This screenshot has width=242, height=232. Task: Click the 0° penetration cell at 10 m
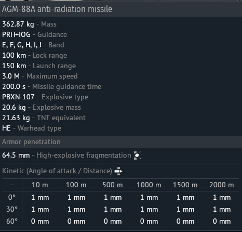(x=40, y=198)
